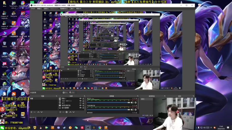Move source up in Sources dock

click(70, 112)
